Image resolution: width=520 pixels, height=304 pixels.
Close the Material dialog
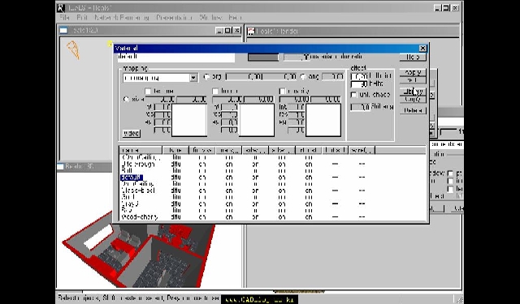(x=422, y=49)
